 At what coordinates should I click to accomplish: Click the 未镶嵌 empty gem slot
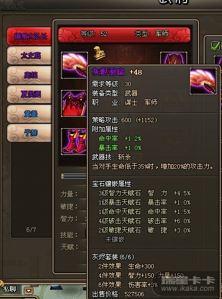tap(115, 240)
